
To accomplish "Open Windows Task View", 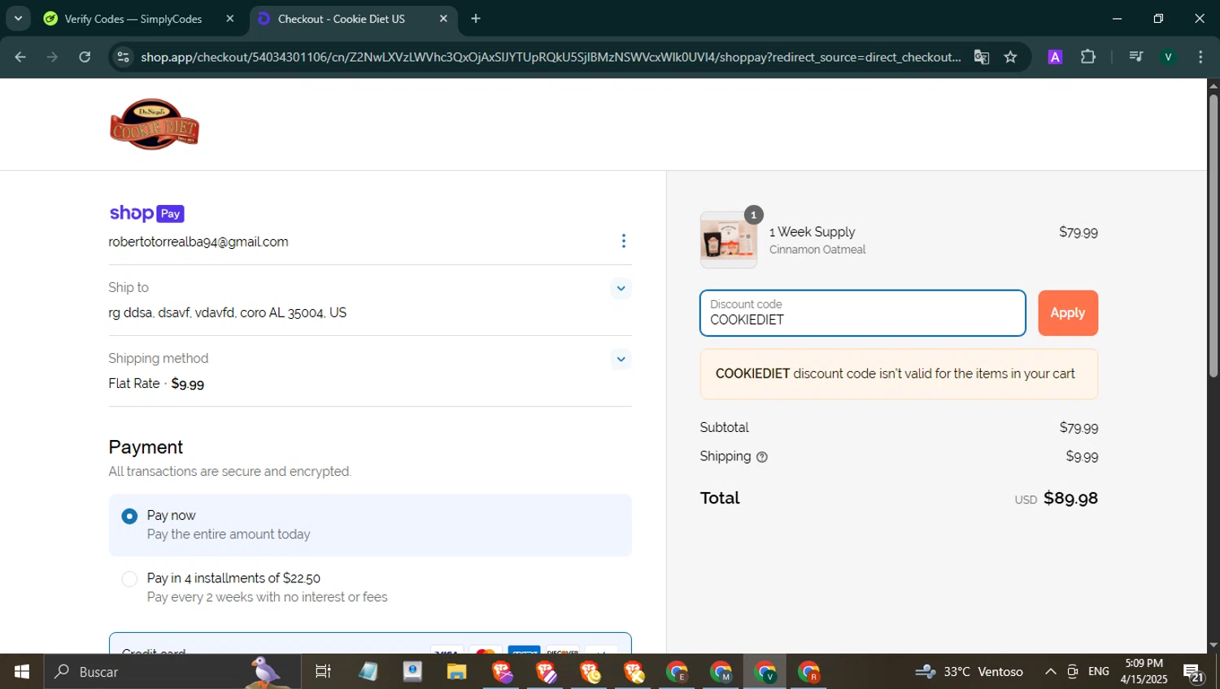I will (x=323, y=672).
